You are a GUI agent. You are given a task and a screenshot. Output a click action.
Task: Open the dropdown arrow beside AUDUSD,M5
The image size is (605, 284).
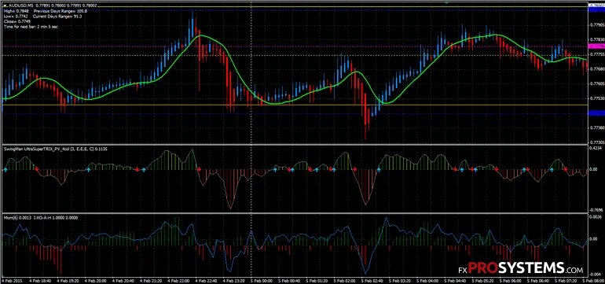5,6
